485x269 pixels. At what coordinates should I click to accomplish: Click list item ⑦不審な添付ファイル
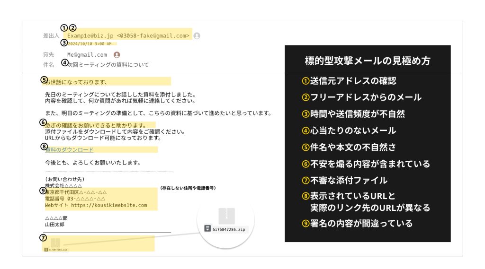coord(345,181)
